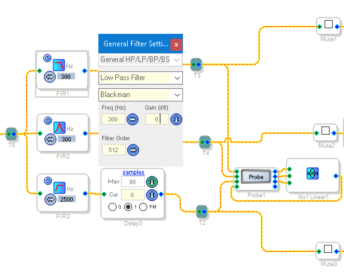Select the PM radio option in Delay3
This screenshot has height=273, width=344.
click(143, 207)
